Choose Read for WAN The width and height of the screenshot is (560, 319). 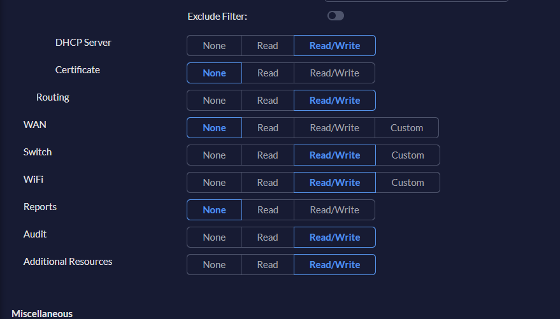[268, 128]
